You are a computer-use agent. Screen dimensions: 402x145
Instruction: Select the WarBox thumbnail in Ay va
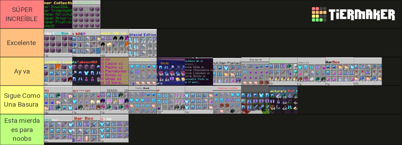pos(340,71)
